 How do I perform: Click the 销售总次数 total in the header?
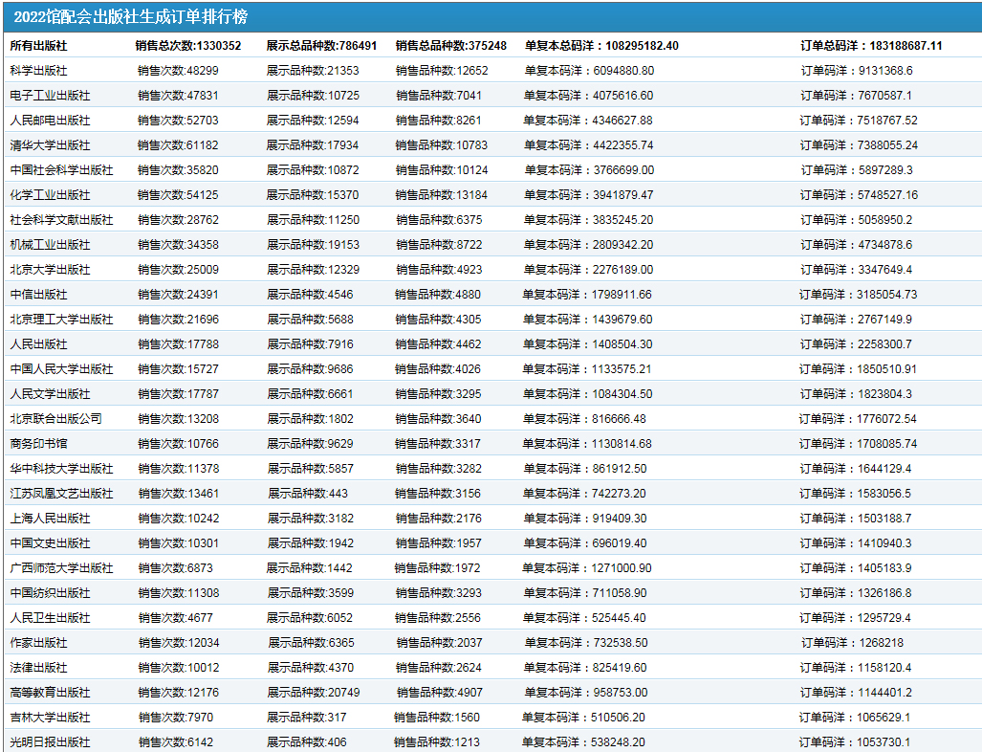(188, 46)
